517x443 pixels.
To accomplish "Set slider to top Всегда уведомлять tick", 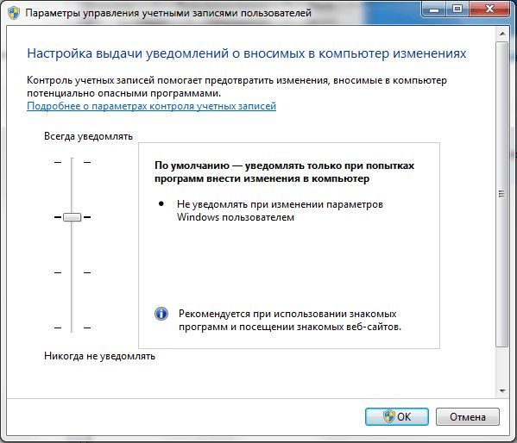I will [x=72, y=162].
